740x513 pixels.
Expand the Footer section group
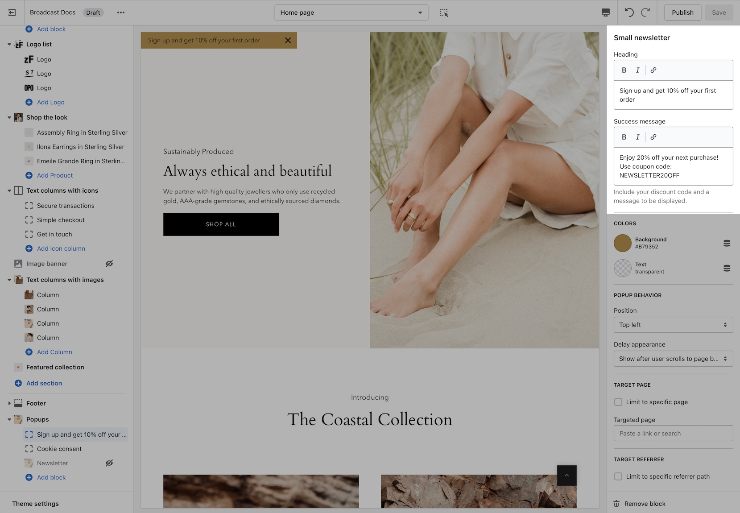[9, 403]
